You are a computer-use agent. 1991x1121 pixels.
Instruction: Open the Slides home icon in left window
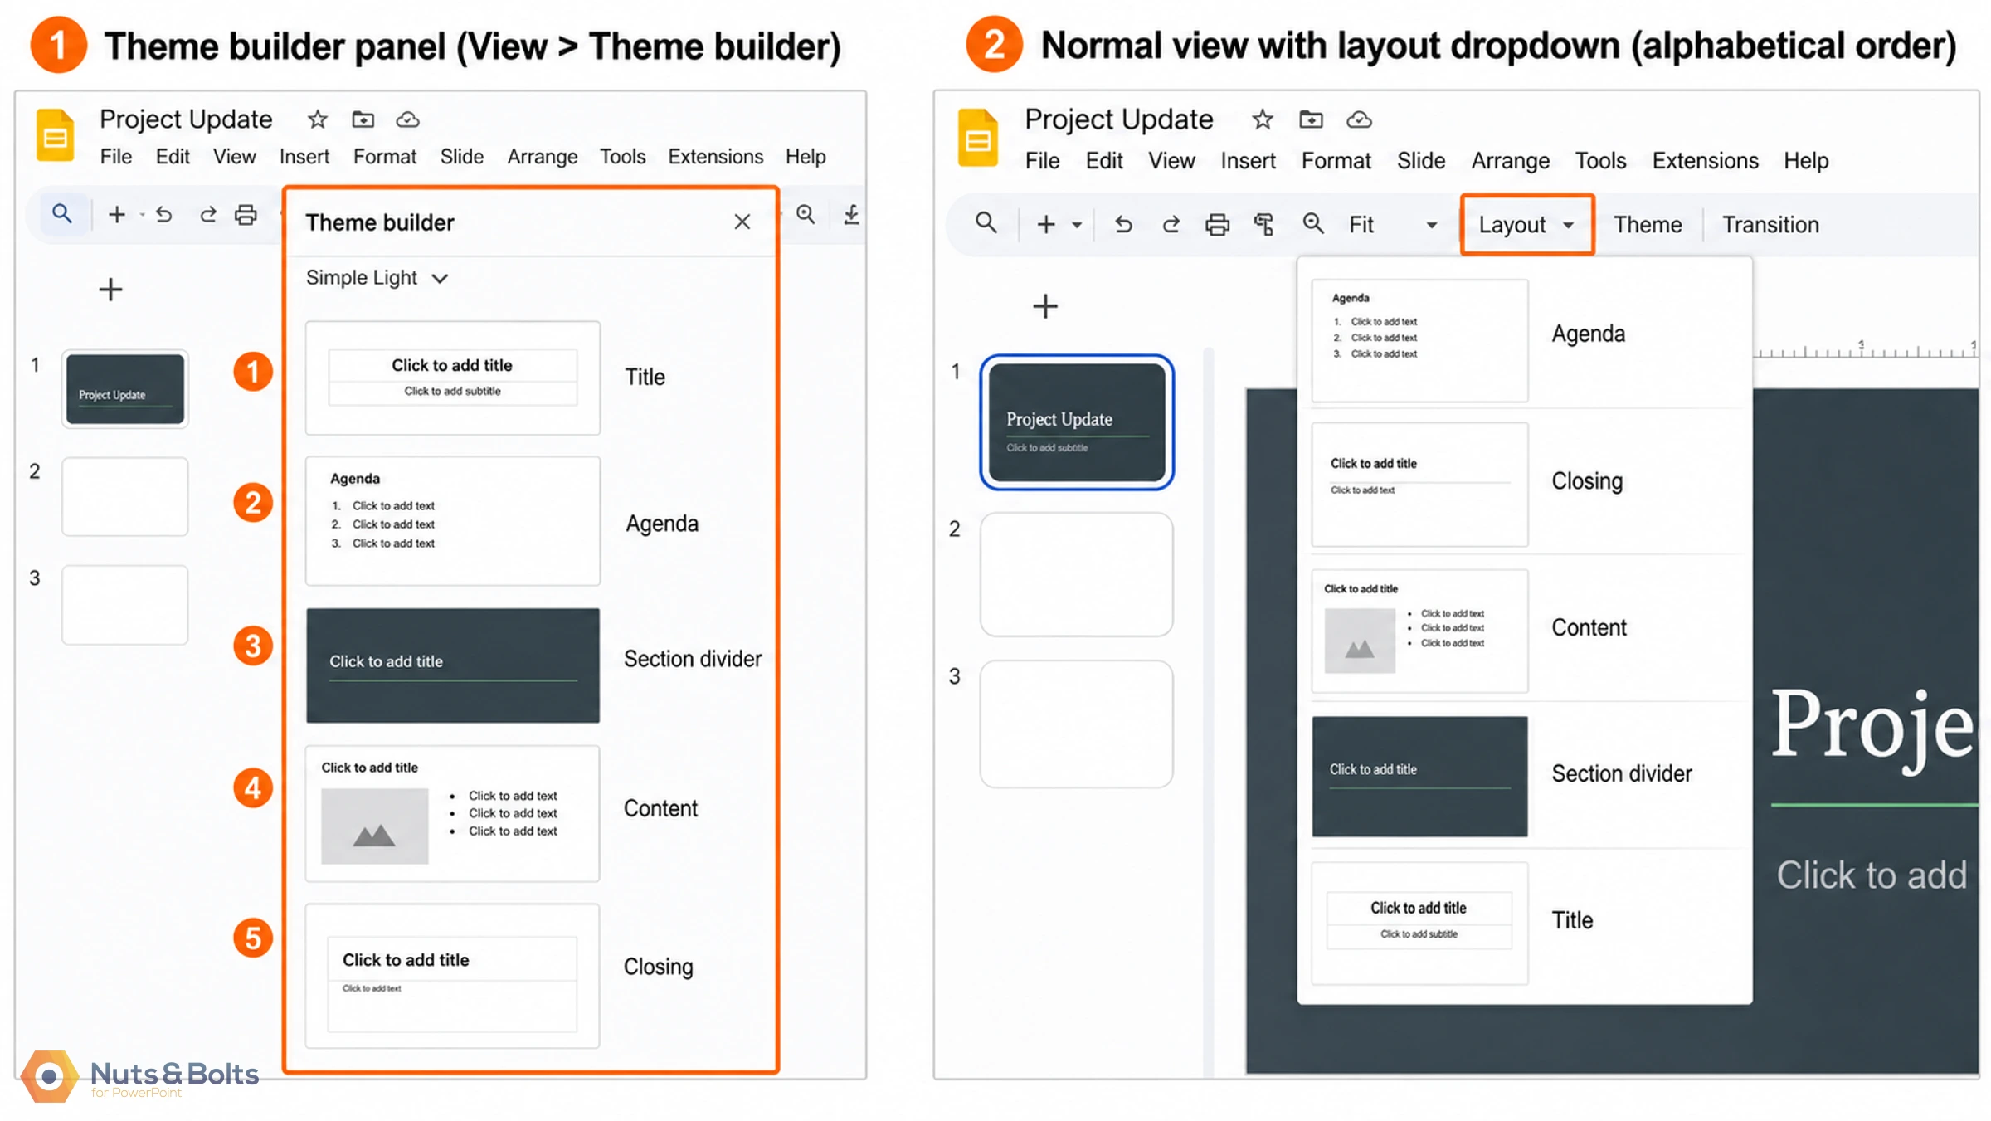[56, 134]
